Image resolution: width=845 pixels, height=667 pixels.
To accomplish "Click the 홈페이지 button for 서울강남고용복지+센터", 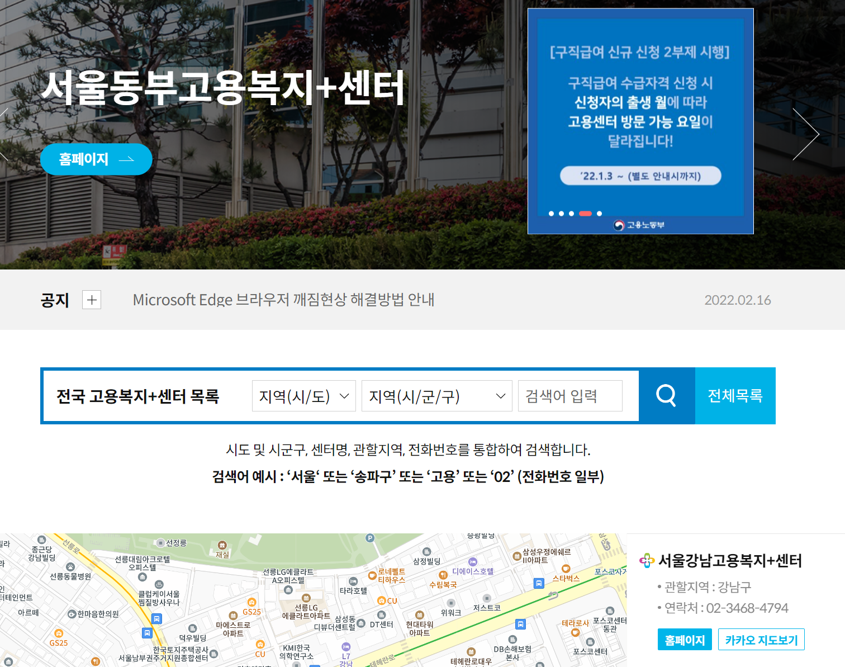I will pos(685,639).
